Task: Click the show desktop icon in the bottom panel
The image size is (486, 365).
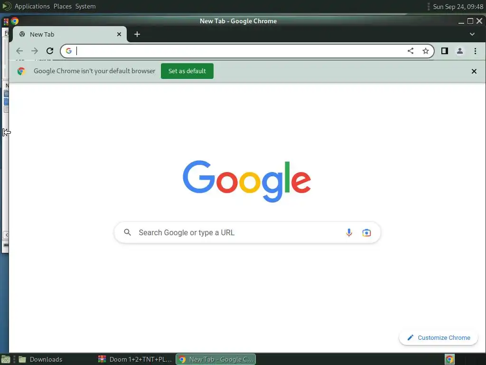Action: 6,360
